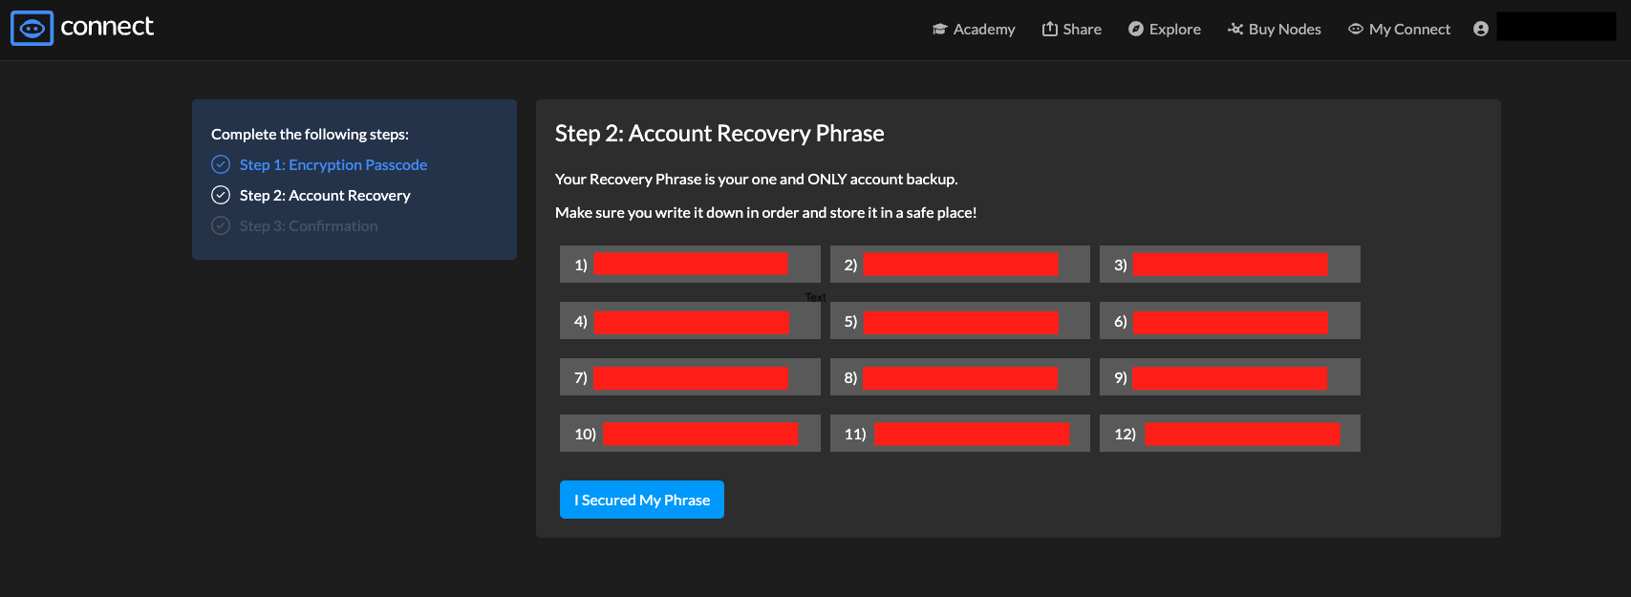Go to the Explore page
The width and height of the screenshot is (1631, 597).
[x=1164, y=29]
